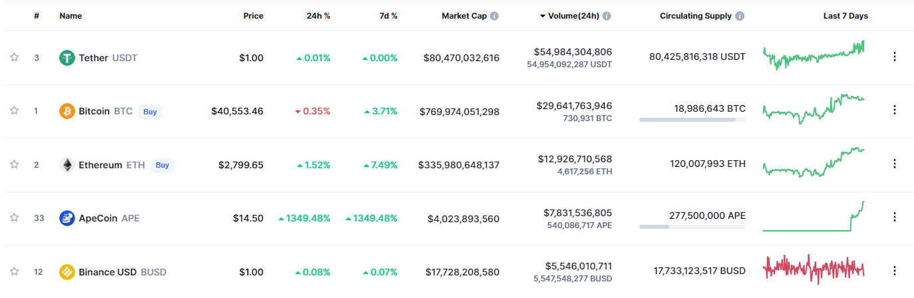Click the Bitcoin circulating supply progress bar

tap(692, 120)
